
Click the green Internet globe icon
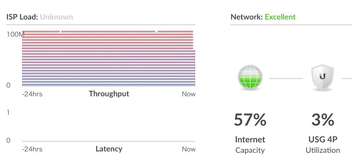(x=250, y=77)
